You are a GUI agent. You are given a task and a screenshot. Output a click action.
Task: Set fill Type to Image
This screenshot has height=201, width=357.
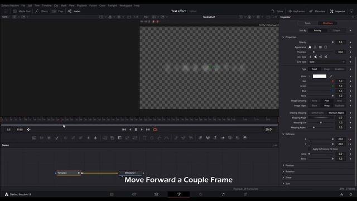327,69
